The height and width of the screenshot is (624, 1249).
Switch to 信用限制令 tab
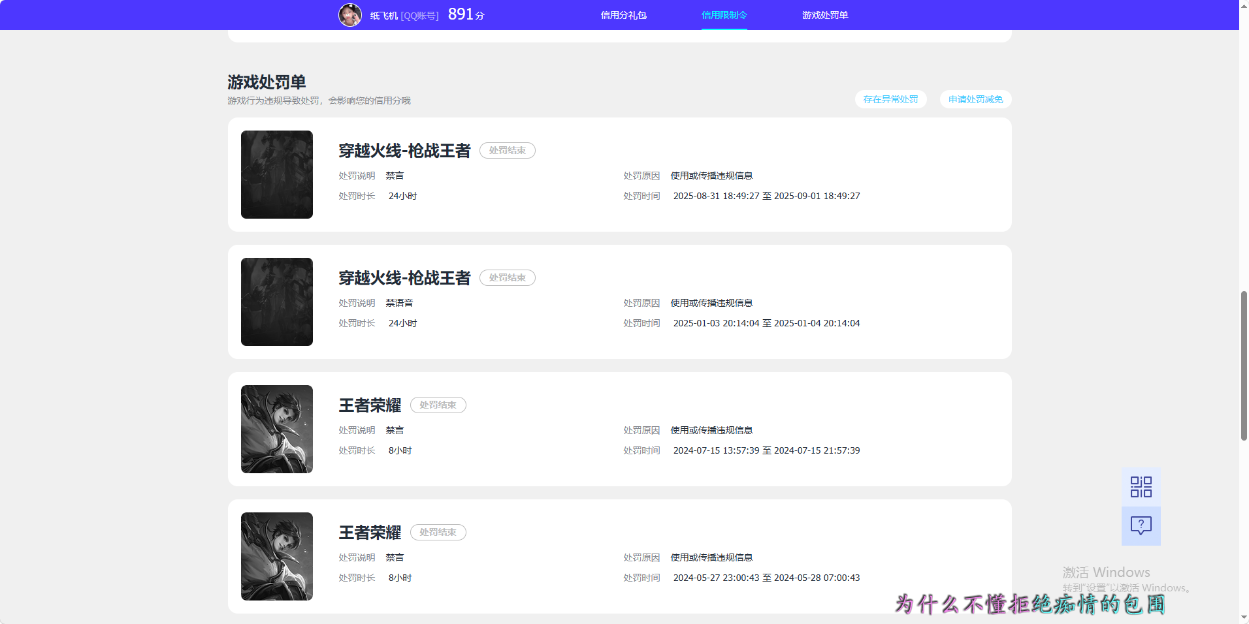point(724,15)
